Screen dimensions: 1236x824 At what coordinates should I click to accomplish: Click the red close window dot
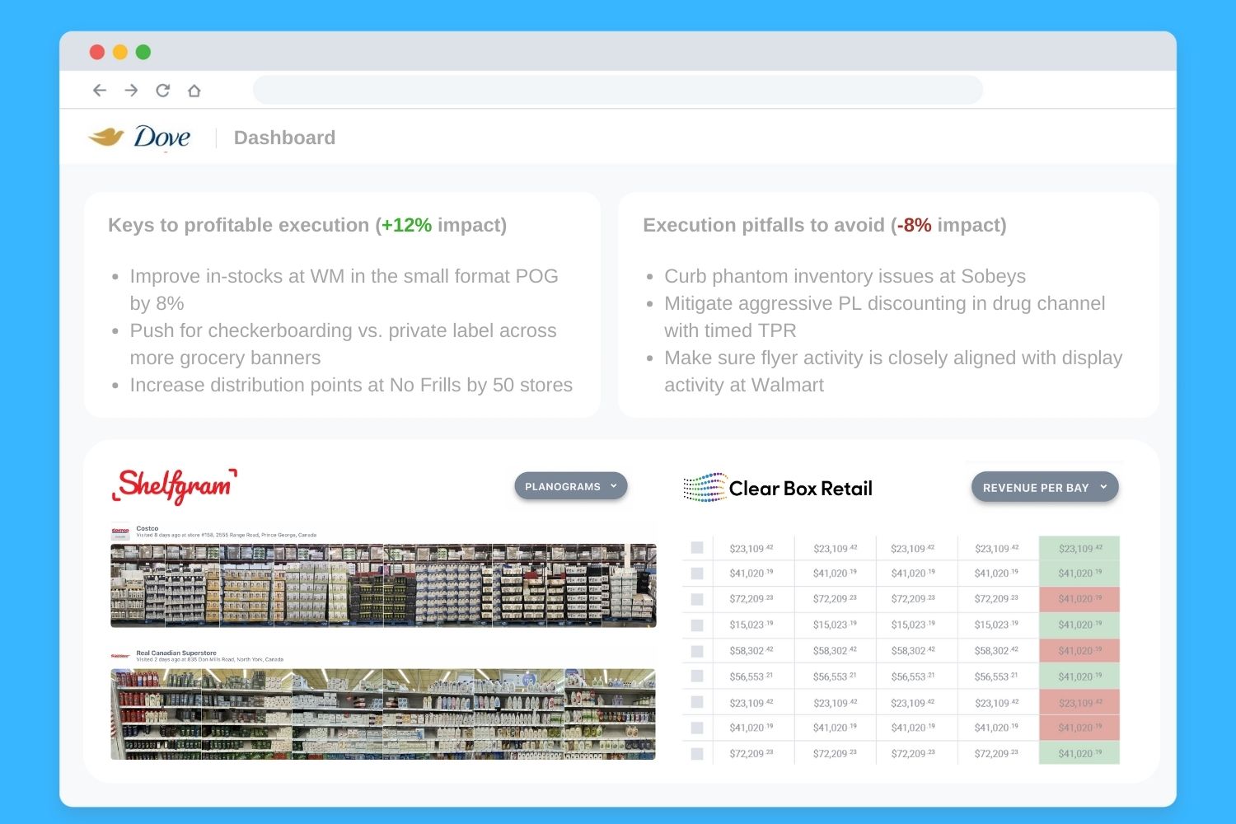click(97, 52)
